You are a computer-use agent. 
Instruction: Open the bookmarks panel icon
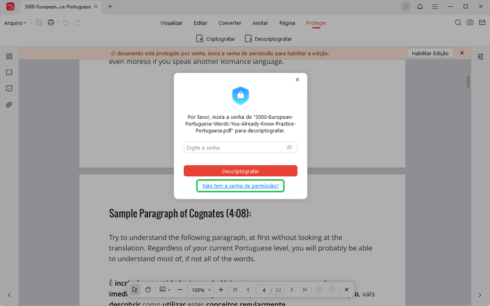click(9, 72)
